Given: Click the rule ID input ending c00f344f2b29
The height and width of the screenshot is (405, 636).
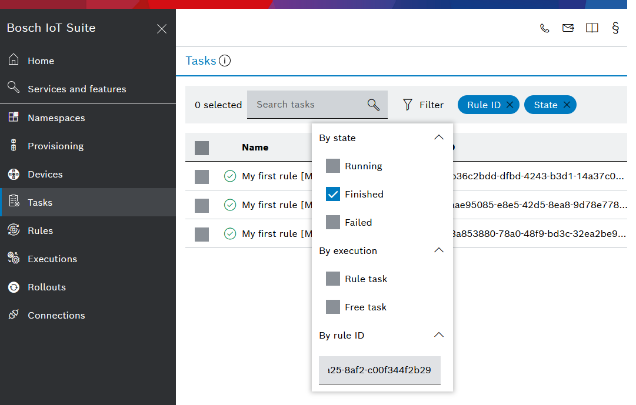Looking at the screenshot, I should [379, 370].
